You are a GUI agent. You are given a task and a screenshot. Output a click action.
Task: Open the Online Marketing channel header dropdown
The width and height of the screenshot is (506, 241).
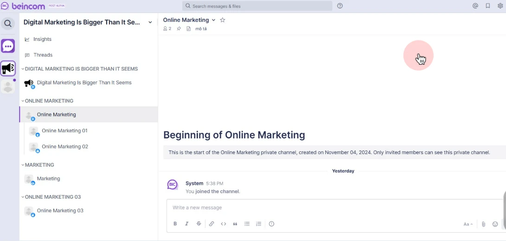(213, 20)
